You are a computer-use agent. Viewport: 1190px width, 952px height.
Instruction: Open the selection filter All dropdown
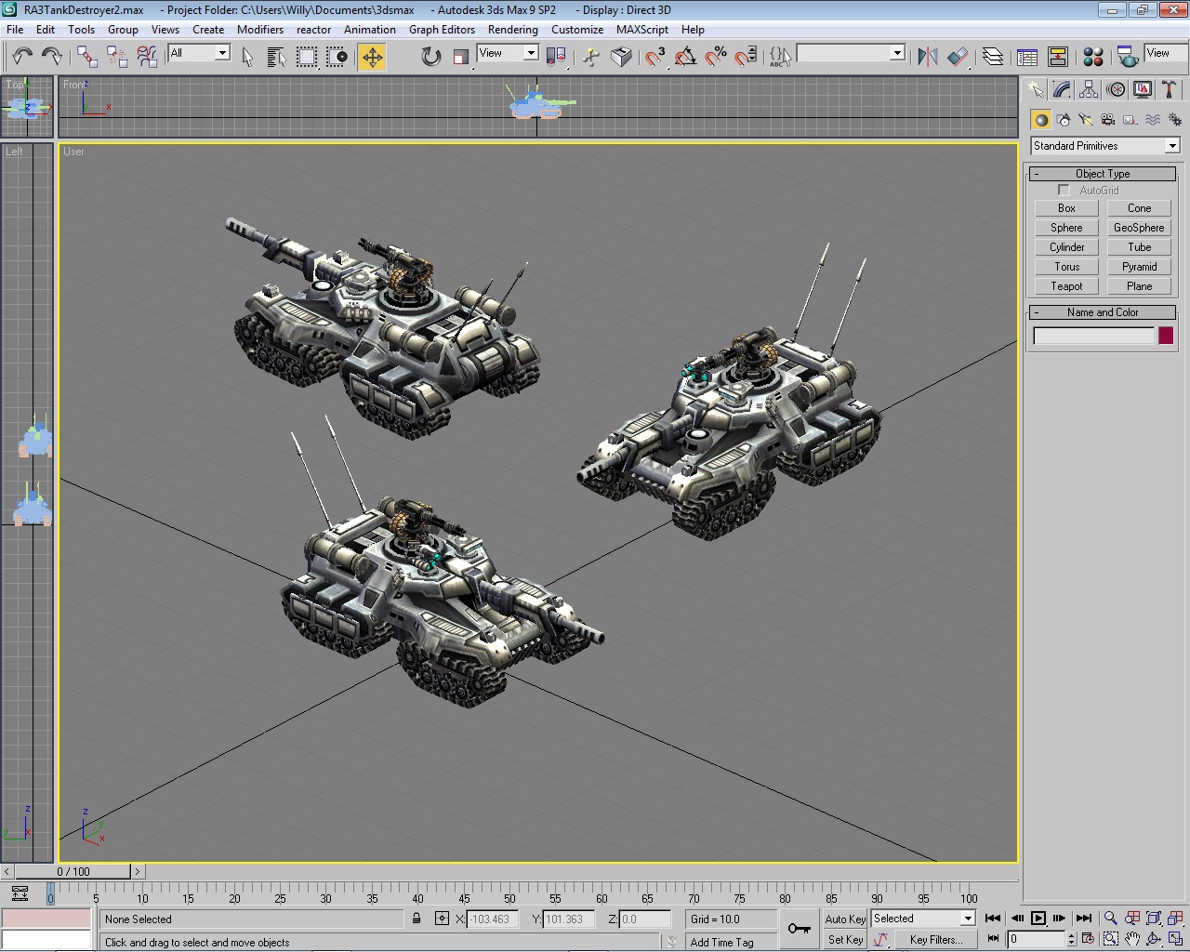pos(222,53)
